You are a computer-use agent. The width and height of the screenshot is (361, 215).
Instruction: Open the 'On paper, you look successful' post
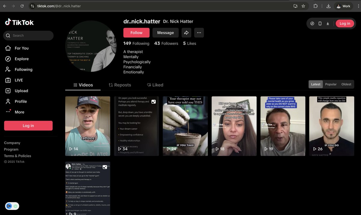(x=136, y=126)
